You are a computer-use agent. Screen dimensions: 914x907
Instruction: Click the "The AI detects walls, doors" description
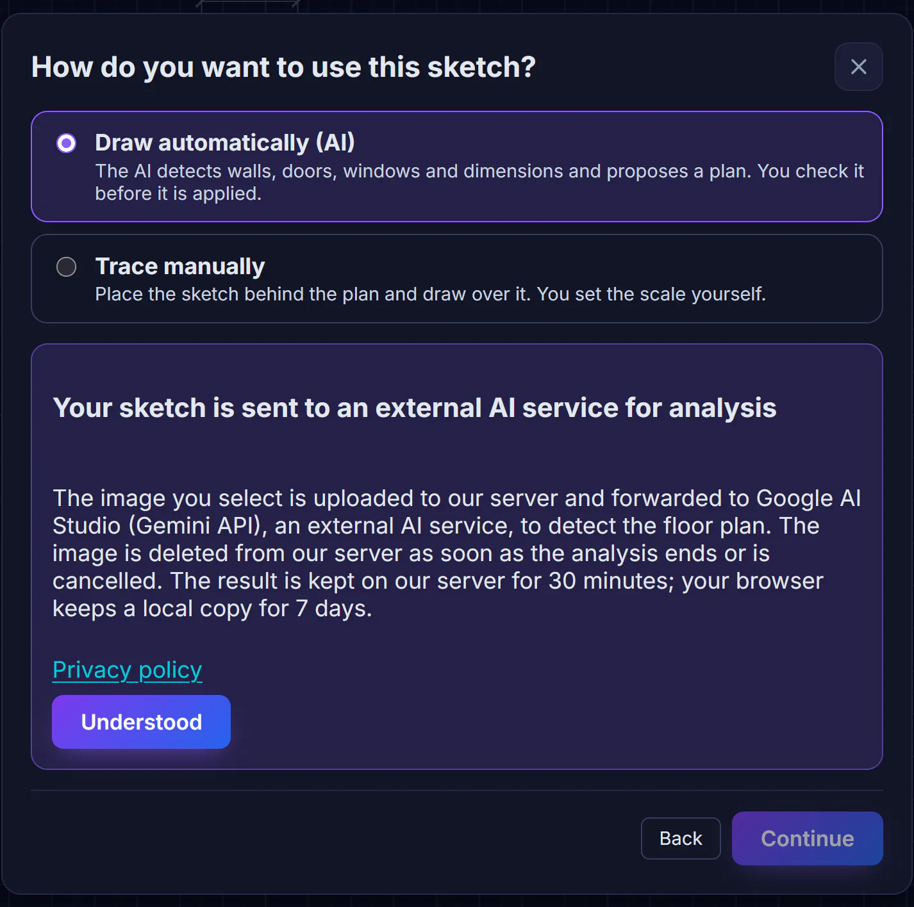coord(479,182)
